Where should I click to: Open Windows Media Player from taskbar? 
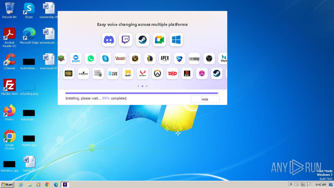[x=38, y=185]
